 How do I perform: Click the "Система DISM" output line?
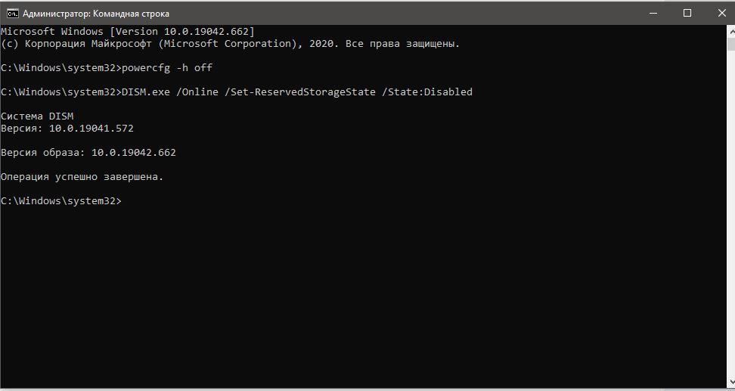(x=37, y=116)
